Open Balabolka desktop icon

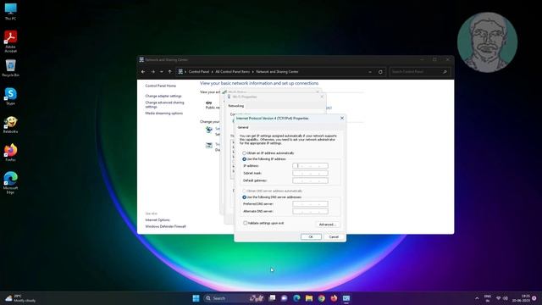(x=10, y=125)
